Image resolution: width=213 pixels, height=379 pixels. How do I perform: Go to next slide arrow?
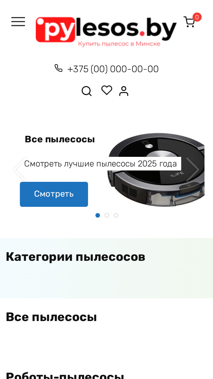[193, 169]
